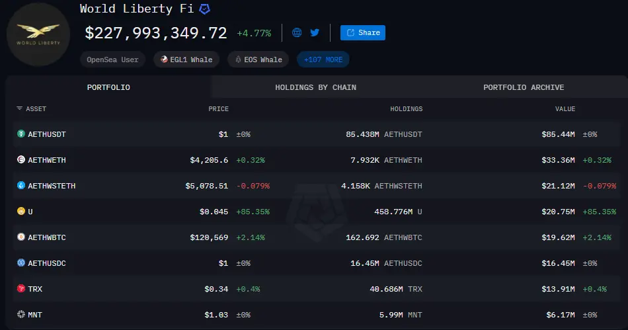Image resolution: width=628 pixels, height=330 pixels.
Task: Click the verified shield badge beside World Liberty Fi
Action: [206, 9]
